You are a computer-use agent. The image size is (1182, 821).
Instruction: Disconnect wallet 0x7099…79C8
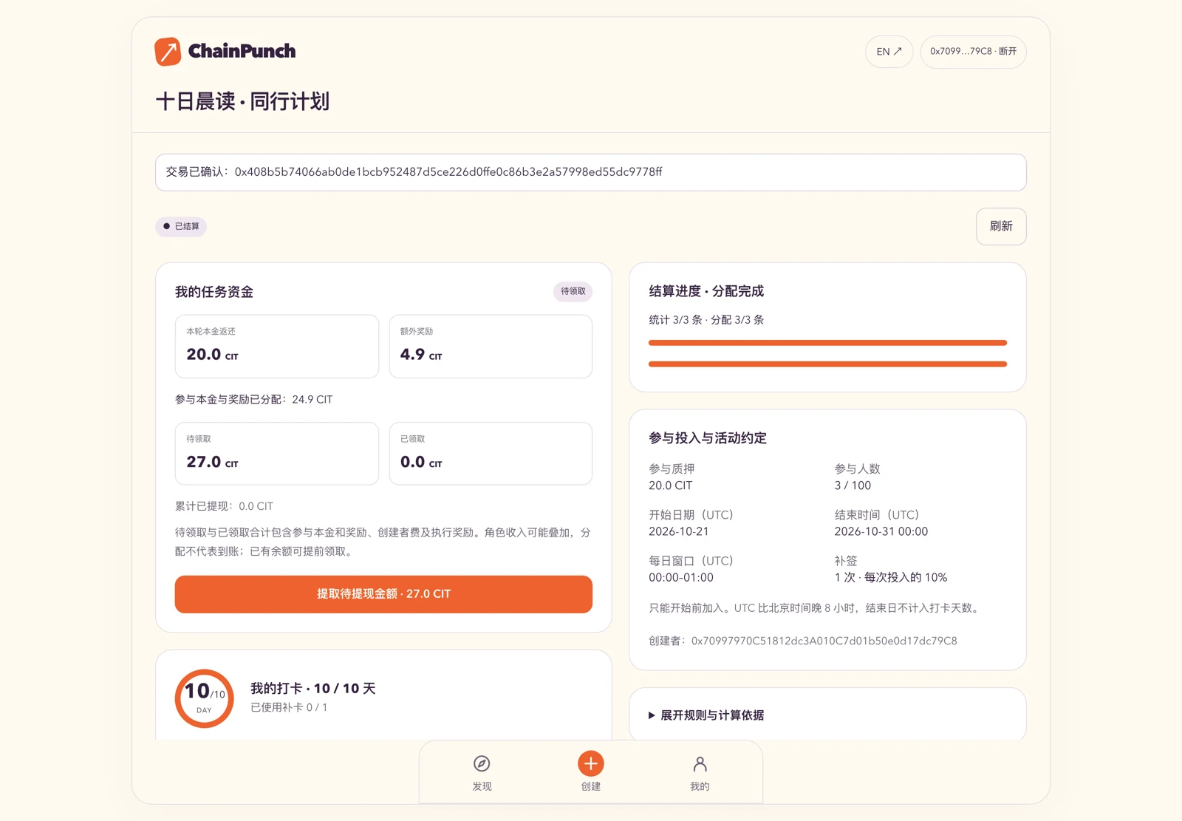point(973,52)
